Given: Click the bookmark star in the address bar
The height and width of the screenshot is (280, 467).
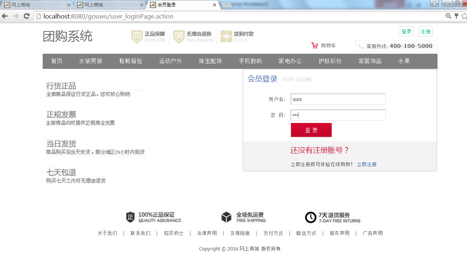Looking at the screenshot, I should click(x=464, y=16).
